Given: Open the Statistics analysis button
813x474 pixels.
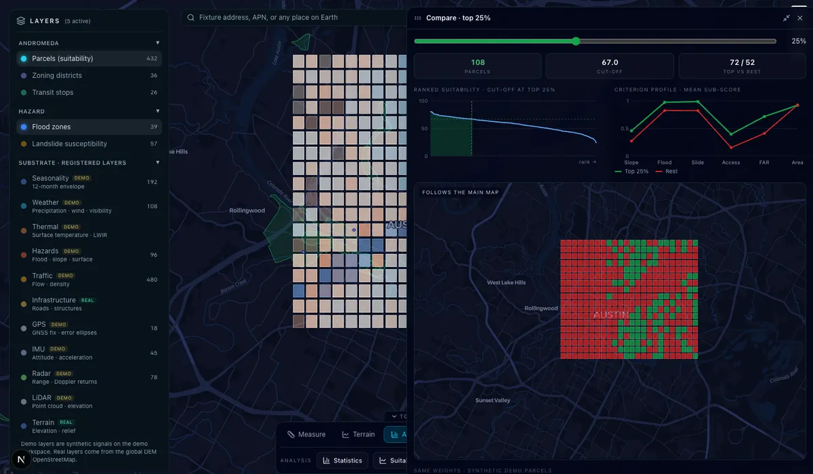Looking at the screenshot, I should pyautogui.click(x=342, y=460).
